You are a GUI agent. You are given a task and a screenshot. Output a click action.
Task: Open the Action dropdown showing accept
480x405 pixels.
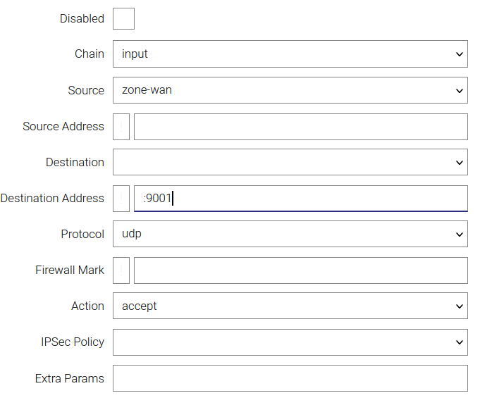coord(290,306)
